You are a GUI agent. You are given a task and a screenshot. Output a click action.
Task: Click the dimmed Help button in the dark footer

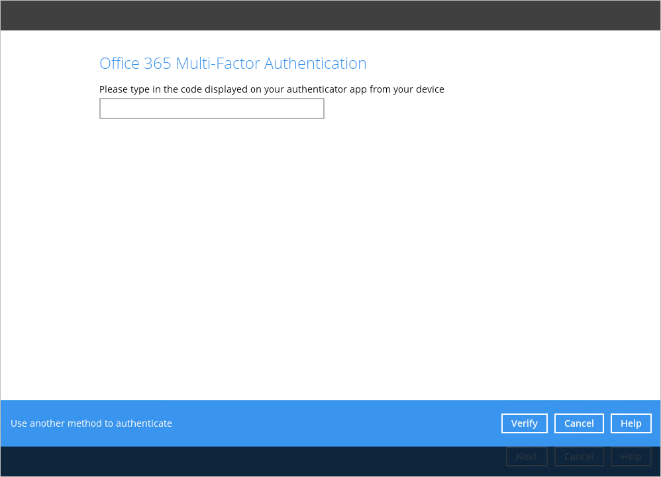click(x=631, y=456)
